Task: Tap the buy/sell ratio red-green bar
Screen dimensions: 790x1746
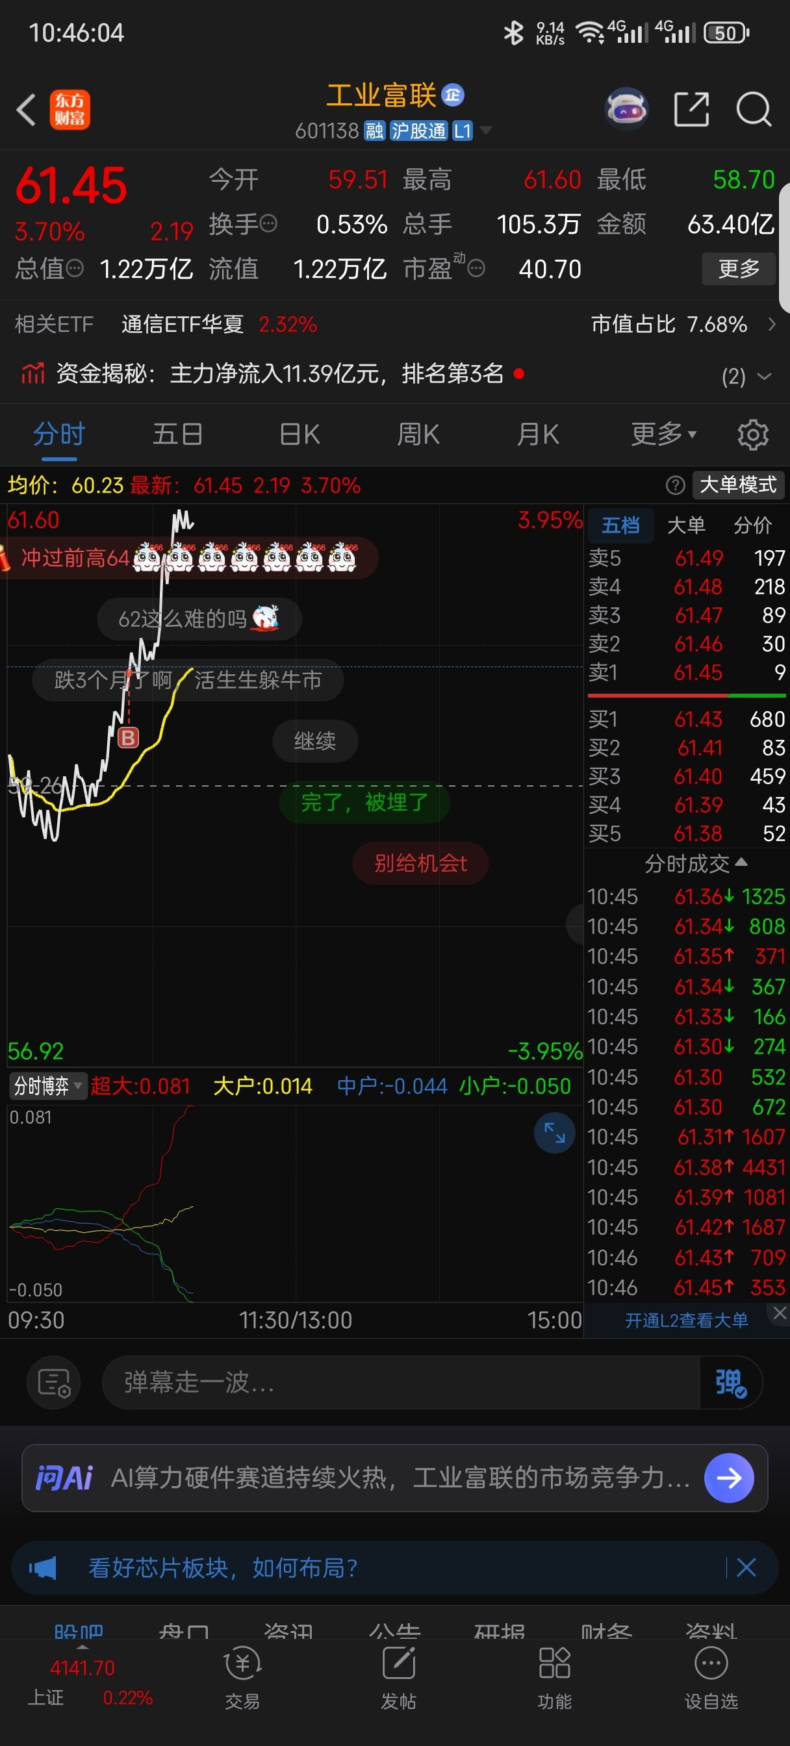Action: click(x=686, y=696)
